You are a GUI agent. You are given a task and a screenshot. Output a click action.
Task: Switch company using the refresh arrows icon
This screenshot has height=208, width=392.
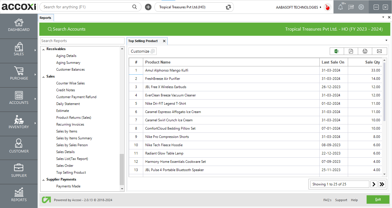point(228,7)
